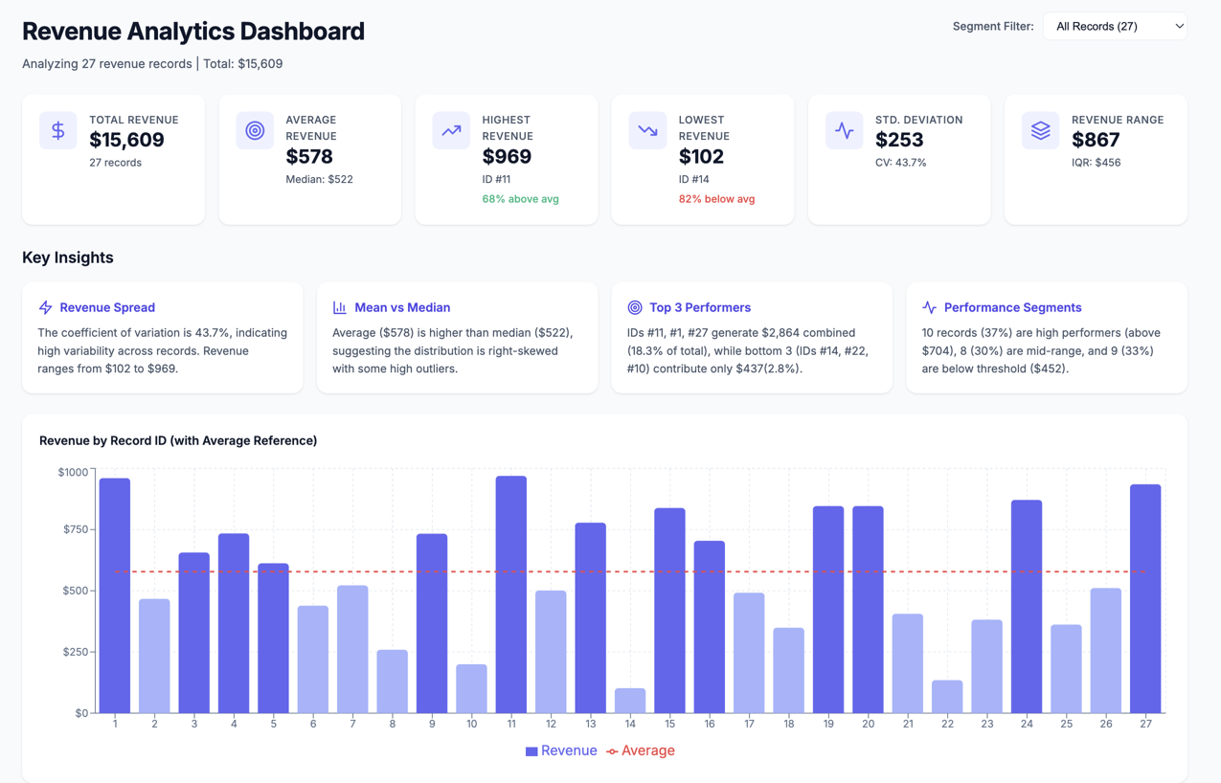Click the lightning bolt icon beside Revenue Spread
This screenshot has height=783, width=1221.
tap(45, 307)
